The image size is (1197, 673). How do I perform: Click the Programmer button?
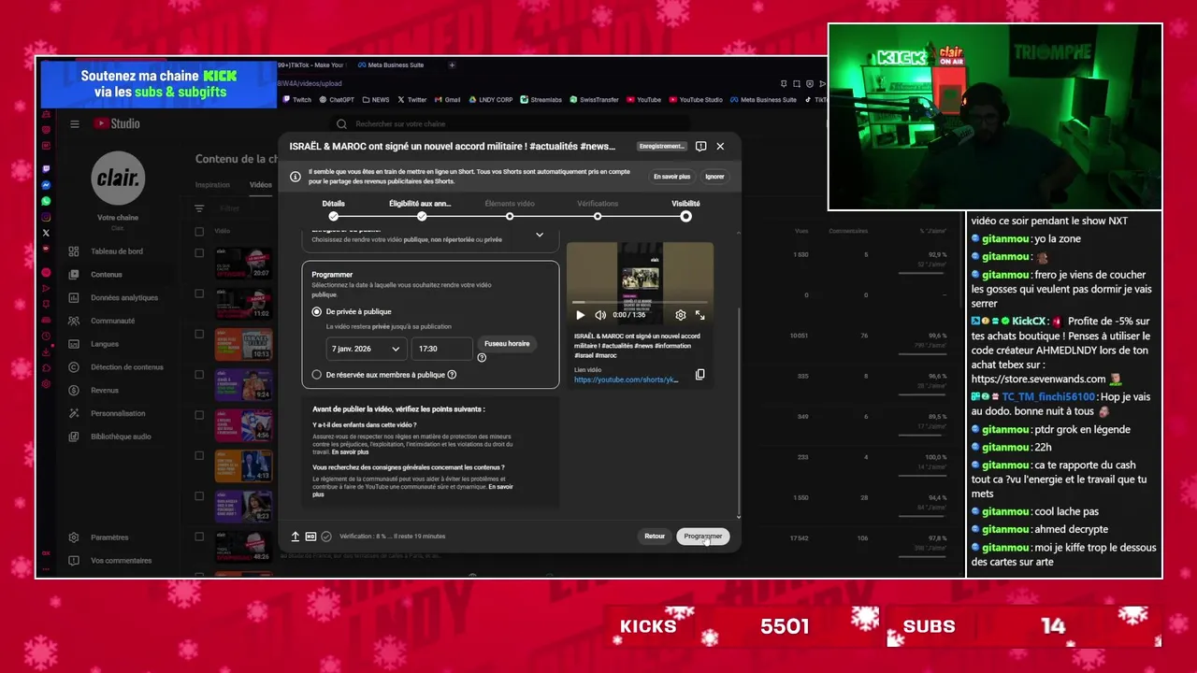(702, 537)
